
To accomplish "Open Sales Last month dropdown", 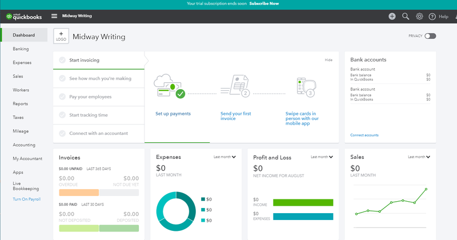I will click(419, 157).
